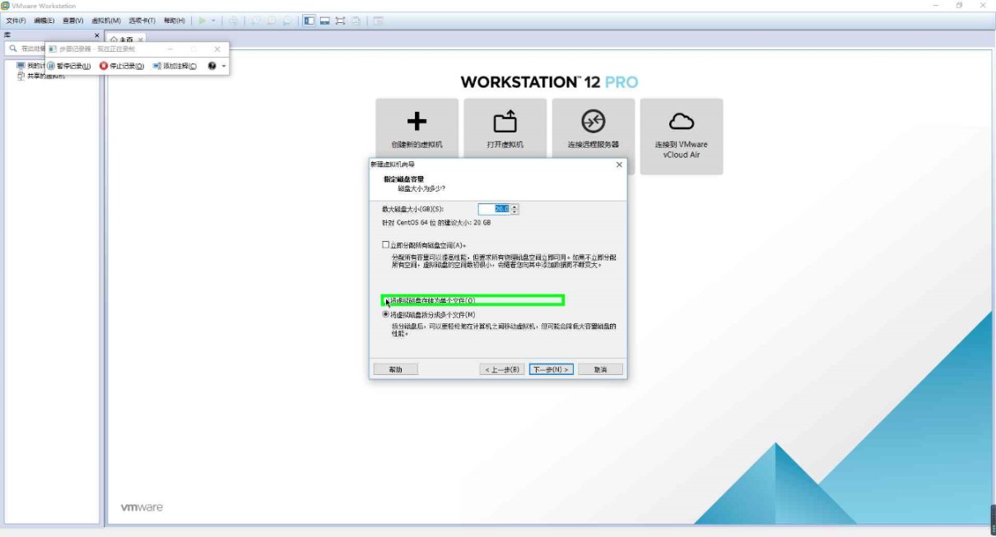Expand the power options dropdown arrow

[x=213, y=21]
